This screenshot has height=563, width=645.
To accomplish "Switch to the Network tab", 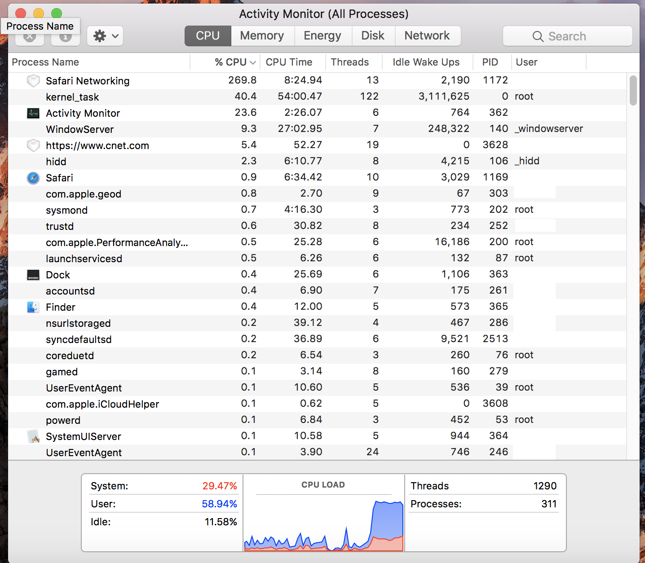I will [427, 36].
